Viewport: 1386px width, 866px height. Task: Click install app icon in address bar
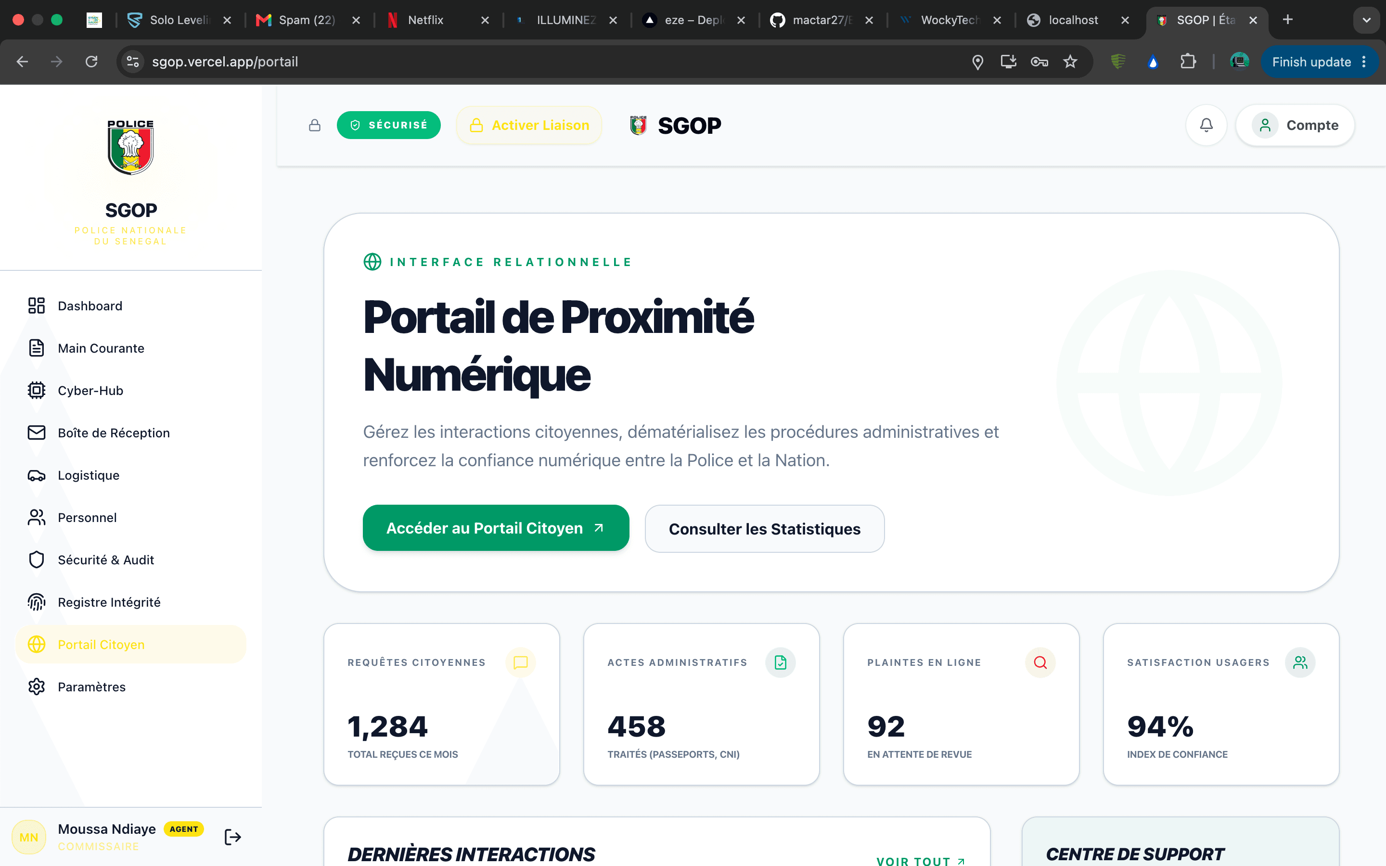point(1009,62)
